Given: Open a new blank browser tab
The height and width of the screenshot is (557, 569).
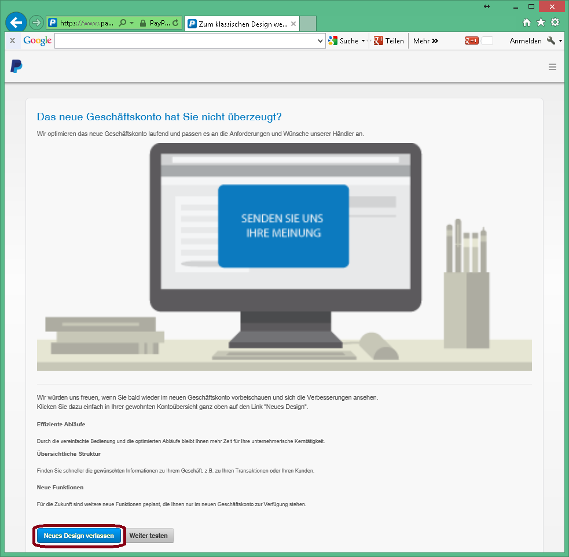Looking at the screenshot, I should (x=308, y=24).
